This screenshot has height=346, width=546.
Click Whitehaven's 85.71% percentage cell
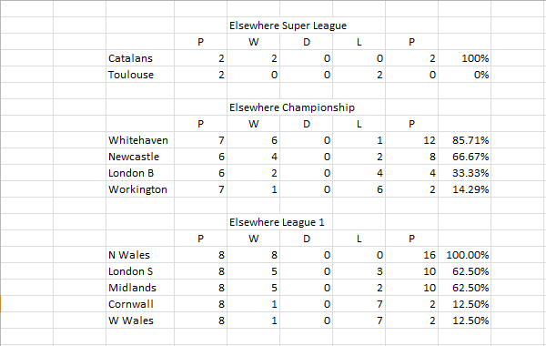(464, 140)
